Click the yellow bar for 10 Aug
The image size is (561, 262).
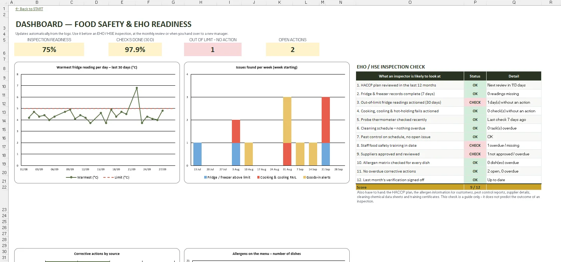coord(249,154)
